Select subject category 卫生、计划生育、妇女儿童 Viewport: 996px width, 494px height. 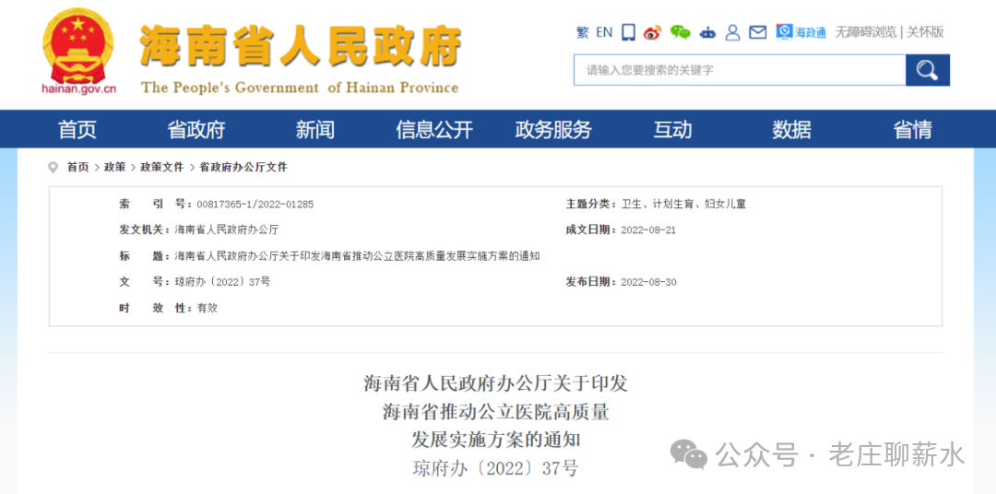(683, 205)
